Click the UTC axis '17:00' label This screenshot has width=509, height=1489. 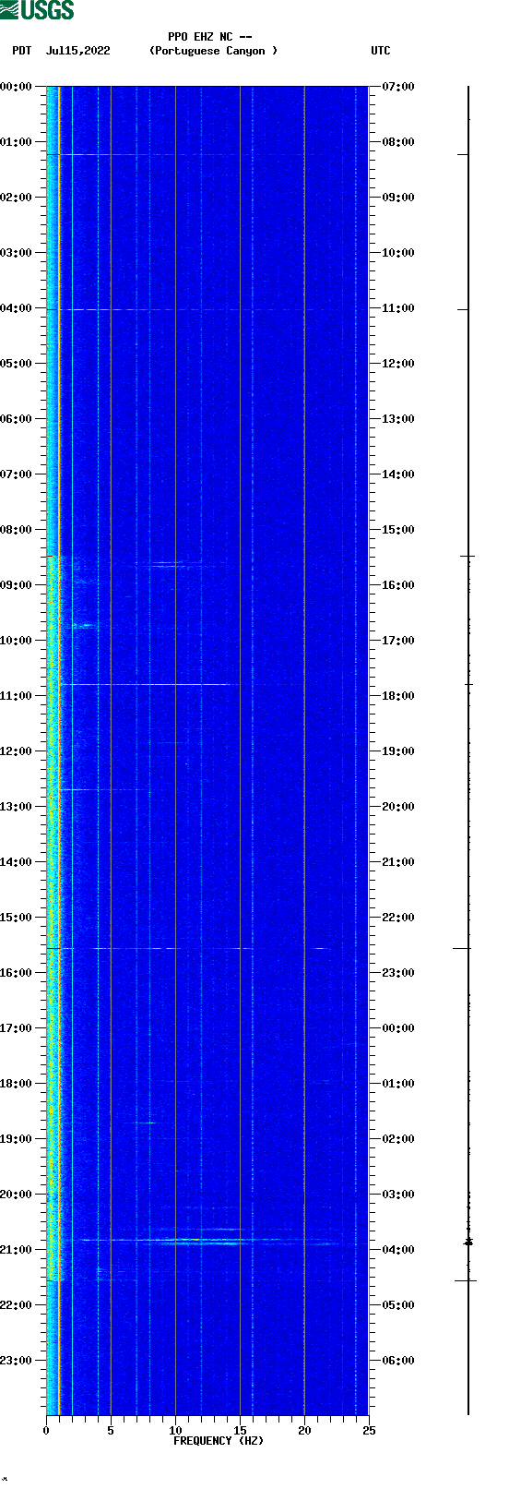(x=398, y=641)
